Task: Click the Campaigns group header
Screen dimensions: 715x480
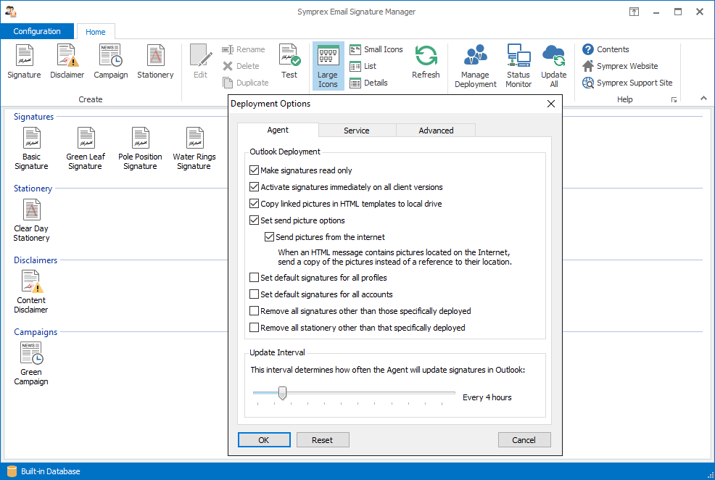Action: [x=36, y=332]
